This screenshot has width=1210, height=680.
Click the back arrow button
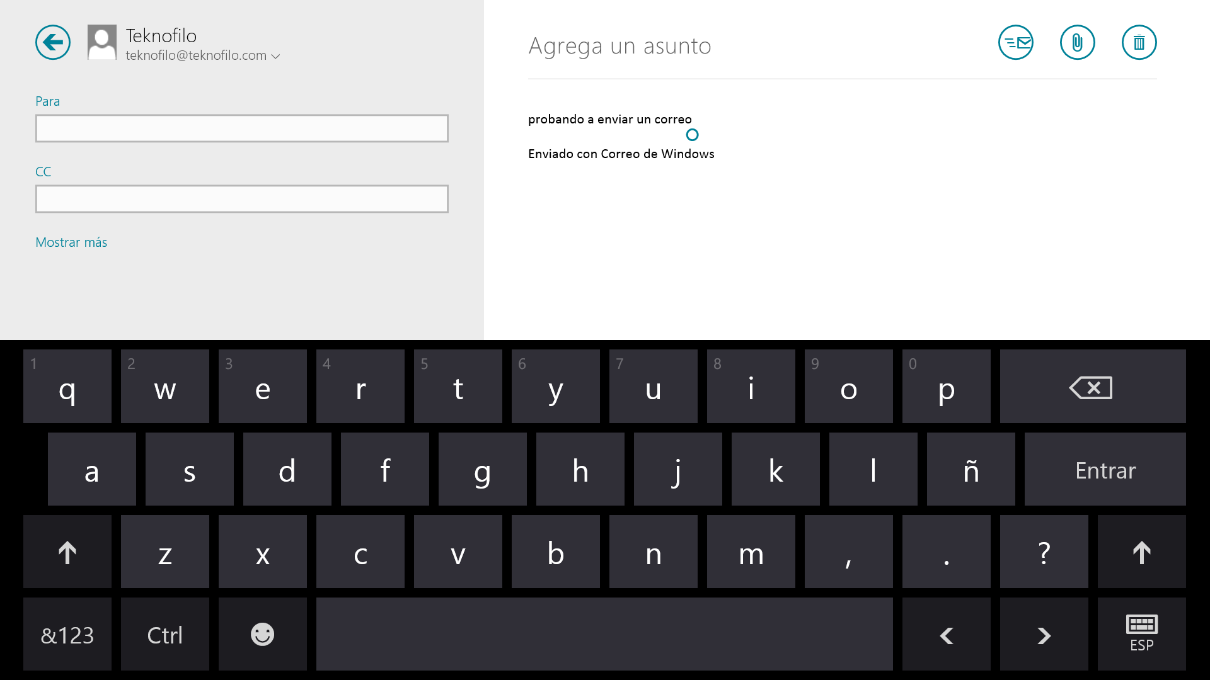[53, 42]
